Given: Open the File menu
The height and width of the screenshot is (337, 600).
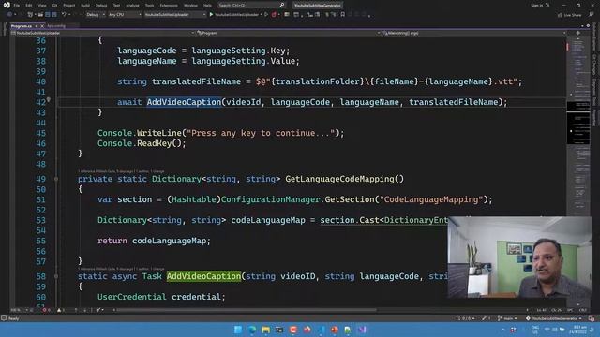Looking at the screenshot, I should tap(17, 6).
